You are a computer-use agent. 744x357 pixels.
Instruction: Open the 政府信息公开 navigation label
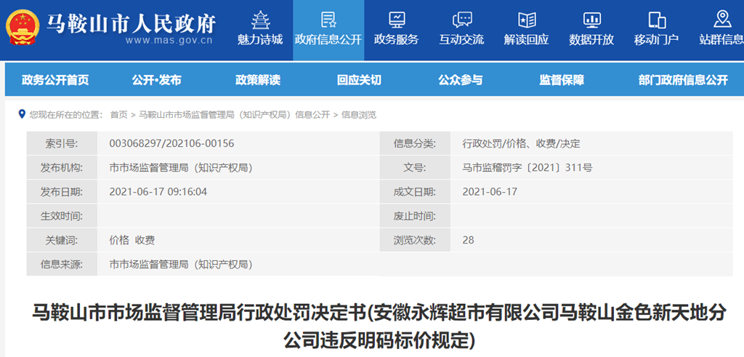click(x=328, y=39)
